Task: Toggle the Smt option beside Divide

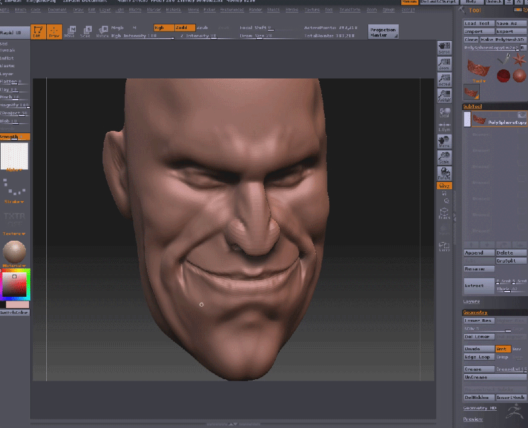Action: 503,349
